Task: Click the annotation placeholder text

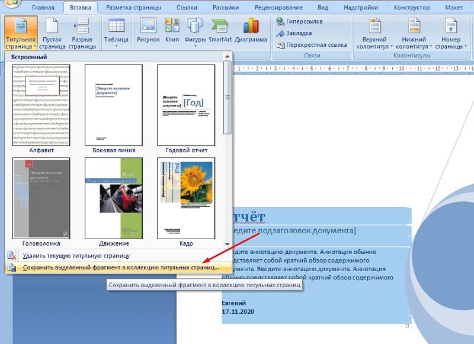Action: (x=308, y=265)
